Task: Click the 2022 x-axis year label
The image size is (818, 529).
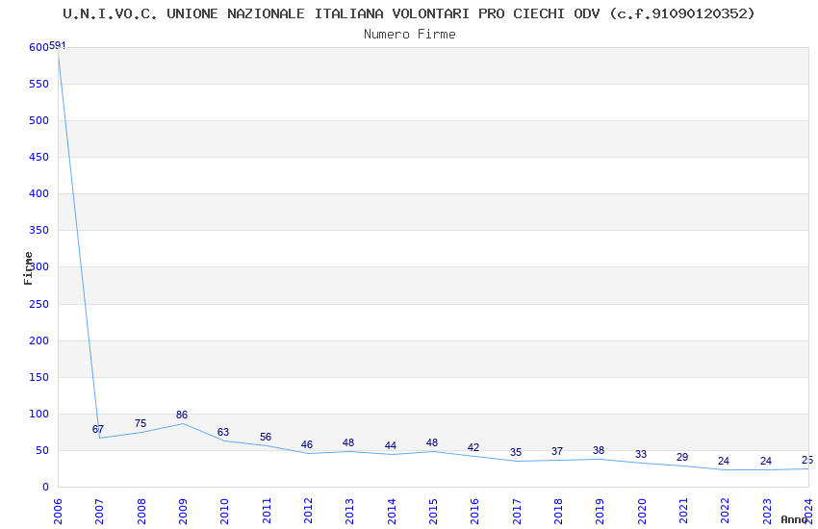Action: [726, 511]
